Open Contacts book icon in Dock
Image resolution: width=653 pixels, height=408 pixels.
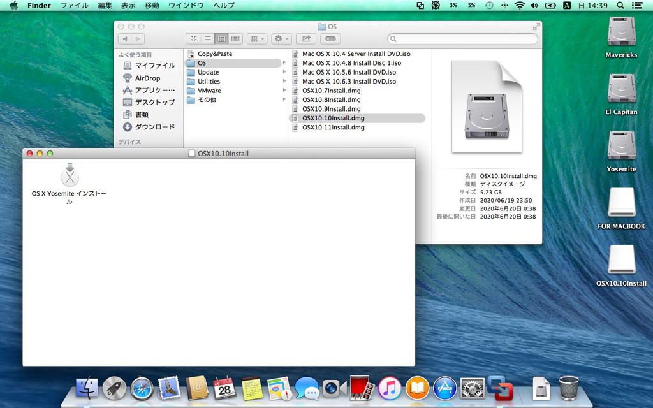coord(197,388)
